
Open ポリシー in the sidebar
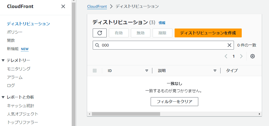[x=15, y=32]
